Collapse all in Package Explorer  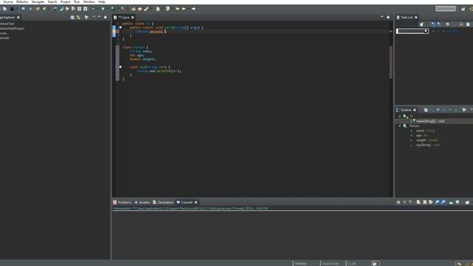(72, 18)
